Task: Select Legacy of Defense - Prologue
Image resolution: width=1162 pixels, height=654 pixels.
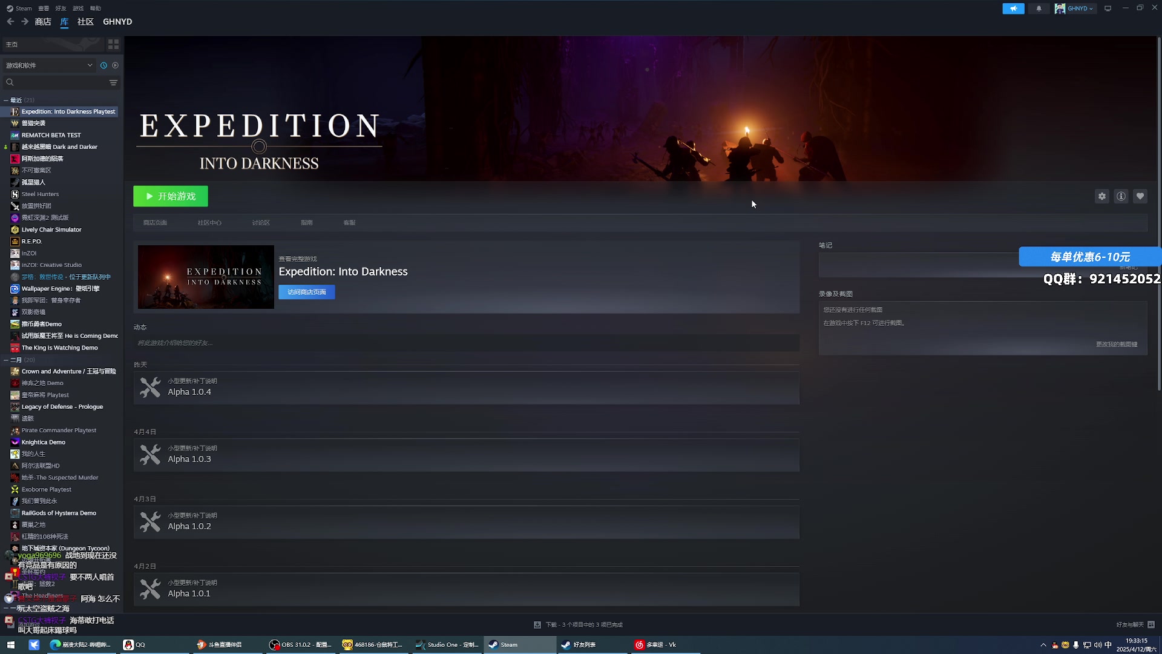Action: click(x=62, y=407)
